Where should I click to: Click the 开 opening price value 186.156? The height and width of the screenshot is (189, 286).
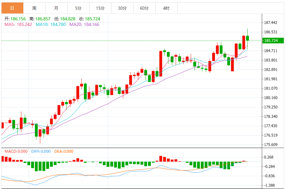click(19, 19)
